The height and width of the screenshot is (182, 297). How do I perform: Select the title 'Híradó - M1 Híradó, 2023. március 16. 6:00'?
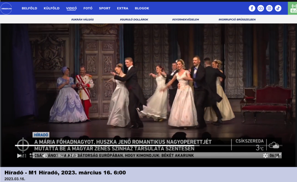tap(65, 173)
